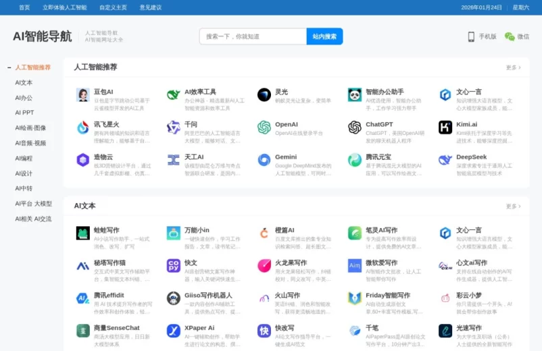Select AI平台 大模型 in the sidebar
This screenshot has width=542, height=351.
33,203
